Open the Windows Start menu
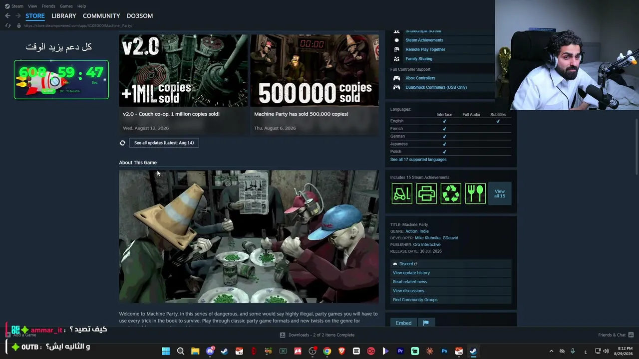639x359 pixels. 166,351
